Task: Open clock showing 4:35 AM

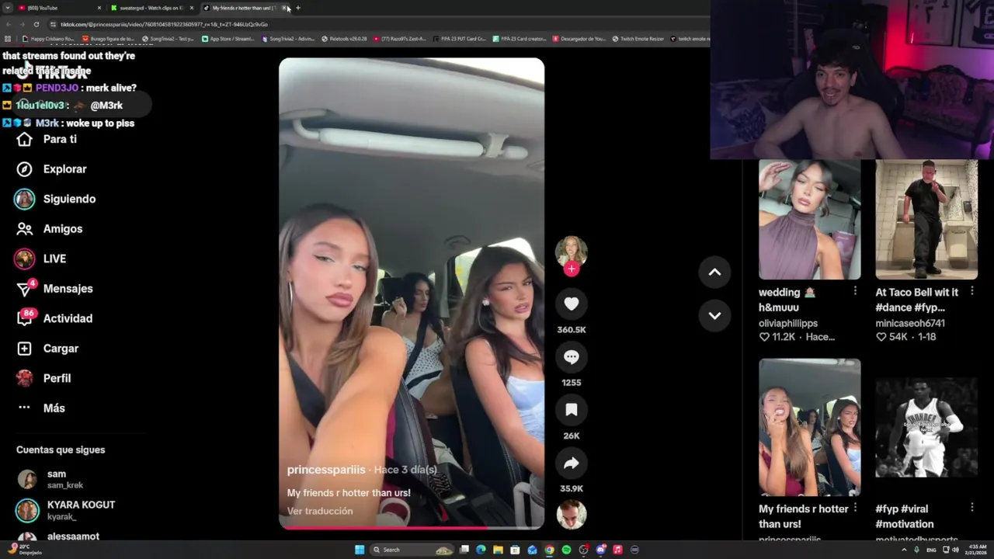Action: pos(976,550)
